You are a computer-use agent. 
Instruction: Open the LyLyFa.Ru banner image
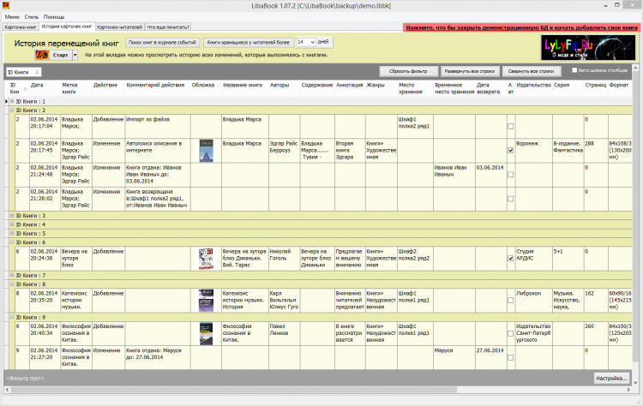(x=587, y=47)
